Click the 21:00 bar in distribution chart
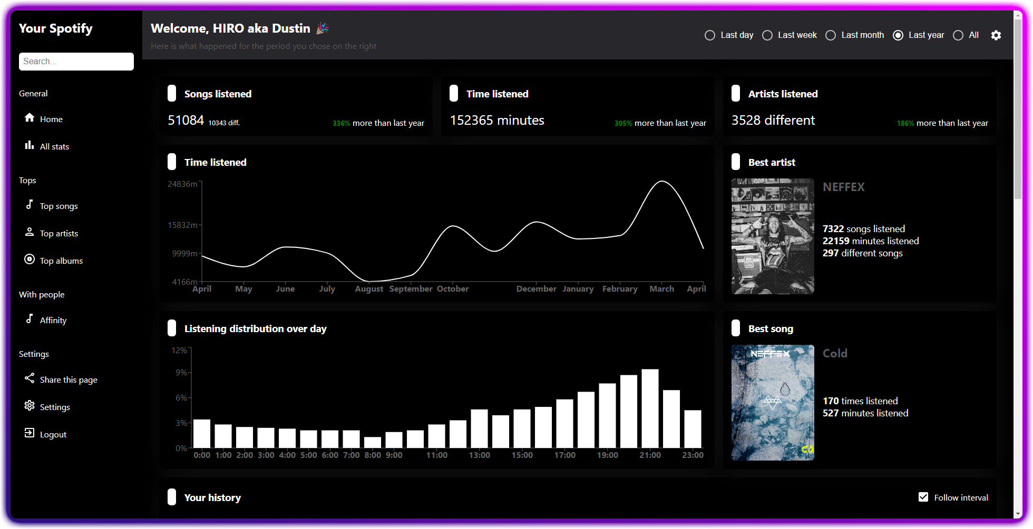 650,408
